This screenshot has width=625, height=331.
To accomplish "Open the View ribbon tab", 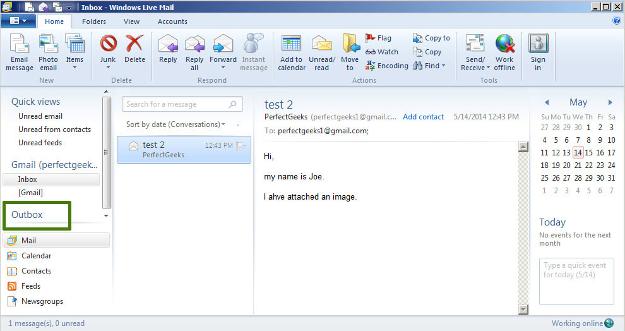I will (131, 21).
